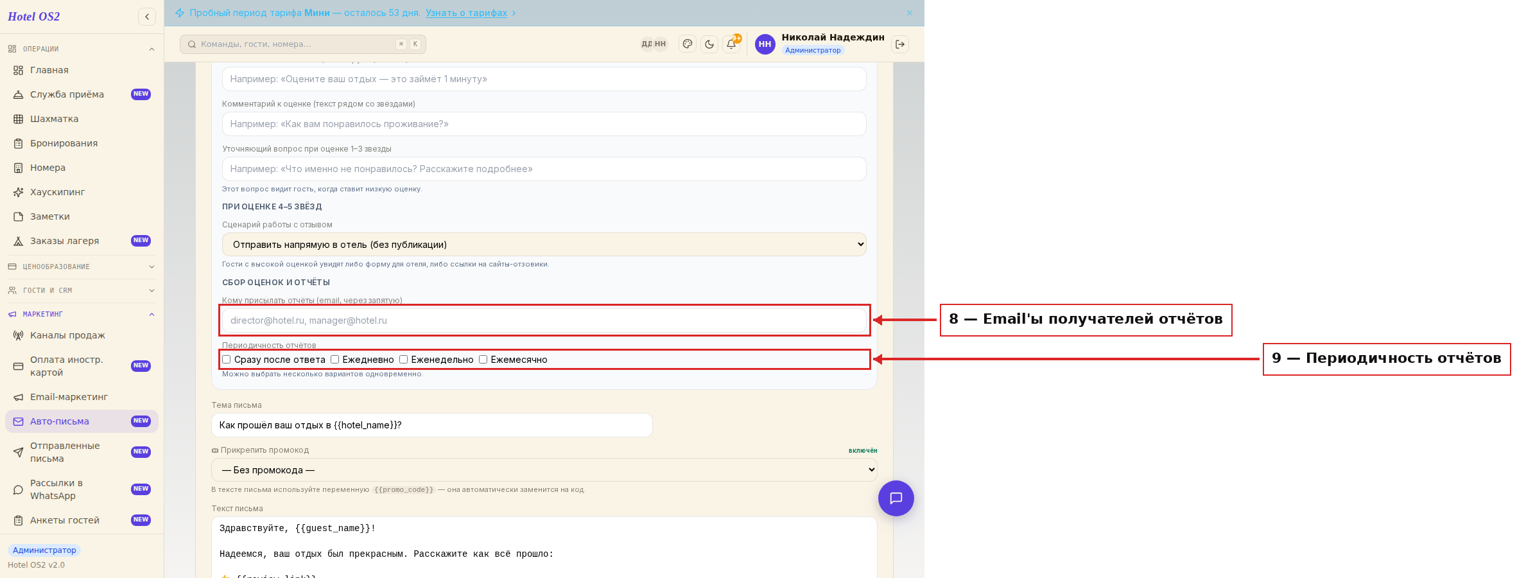Viewport: 1526px width, 578px height.
Task: Go to Шахматка page
Action: click(82, 119)
